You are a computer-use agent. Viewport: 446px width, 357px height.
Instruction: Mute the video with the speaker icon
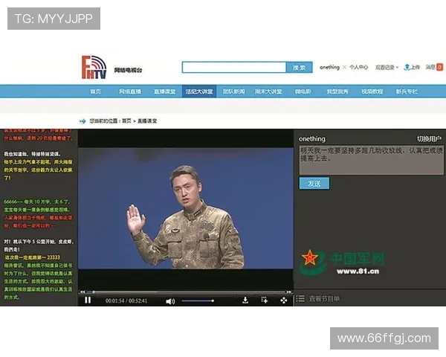point(170,300)
